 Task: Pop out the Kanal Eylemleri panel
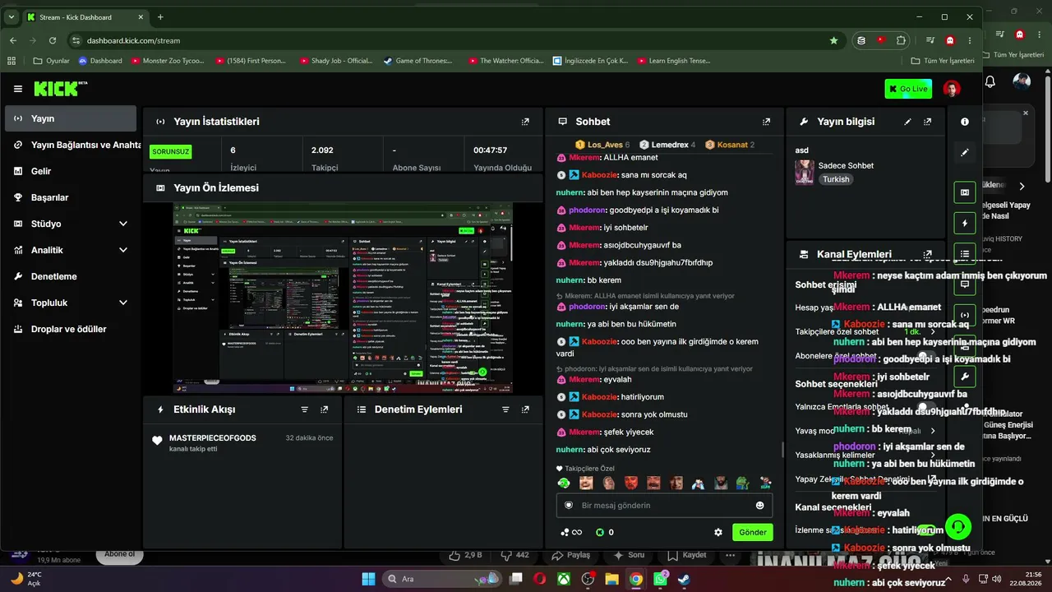click(927, 255)
